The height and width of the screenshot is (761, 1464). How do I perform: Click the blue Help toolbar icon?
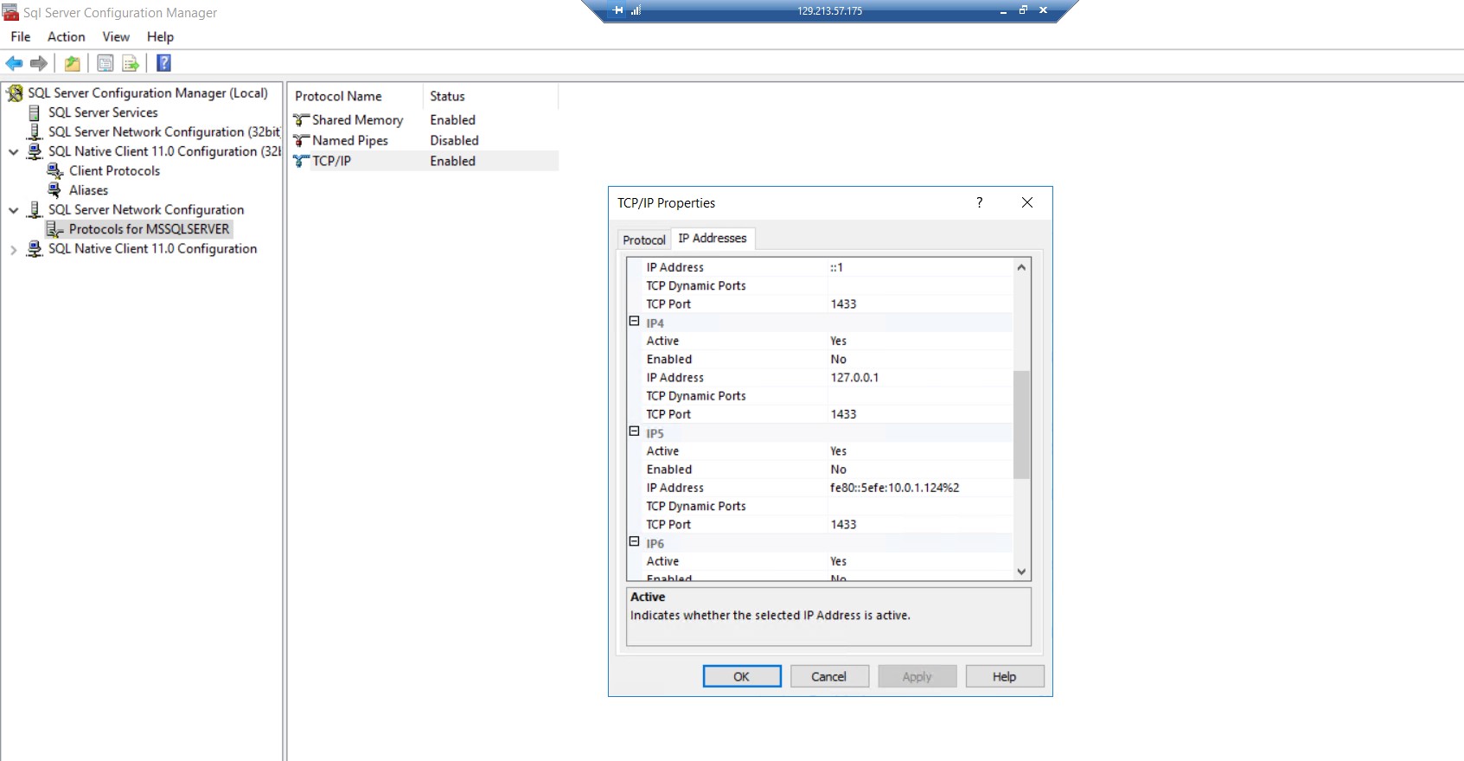(163, 63)
